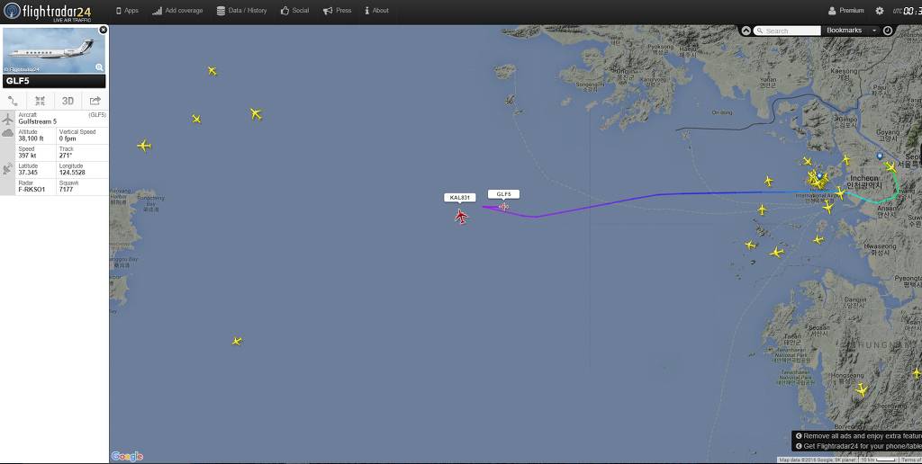Viewport: 922px width, 464px height.
Task: Close the GLF5 info panel
Action: click(x=103, y=30)
